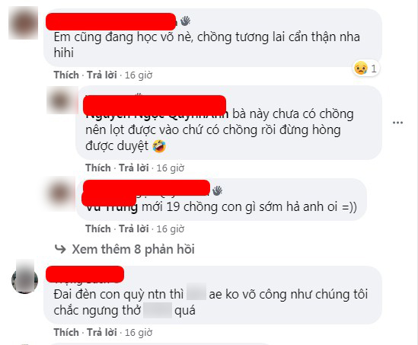Open the avatar of the second reply commenter

60,194
